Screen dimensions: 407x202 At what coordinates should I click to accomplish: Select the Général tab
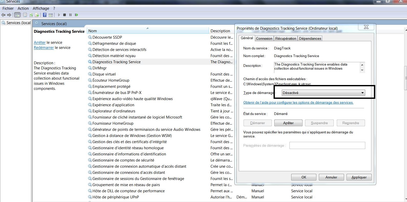pos(247,38)
